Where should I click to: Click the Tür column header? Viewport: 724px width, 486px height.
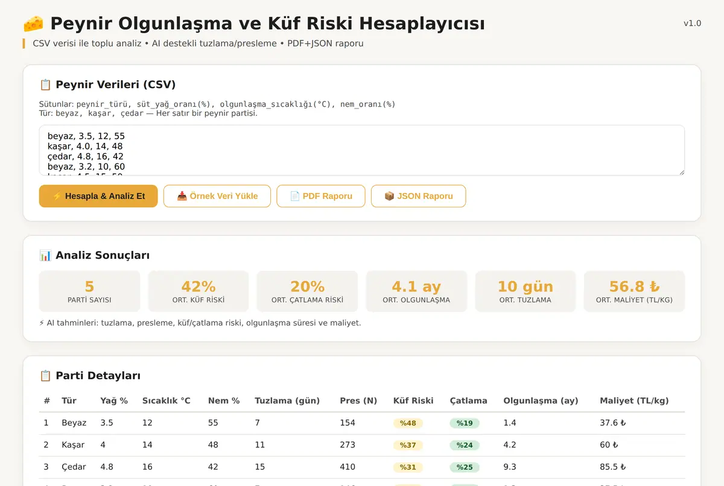tap(69, 401)
